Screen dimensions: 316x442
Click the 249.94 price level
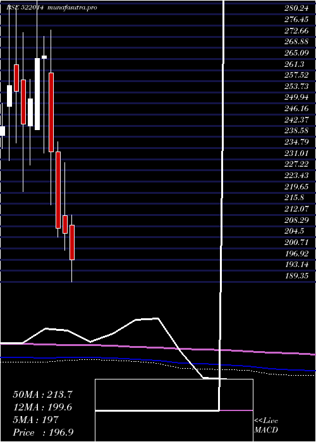(296, 97)
